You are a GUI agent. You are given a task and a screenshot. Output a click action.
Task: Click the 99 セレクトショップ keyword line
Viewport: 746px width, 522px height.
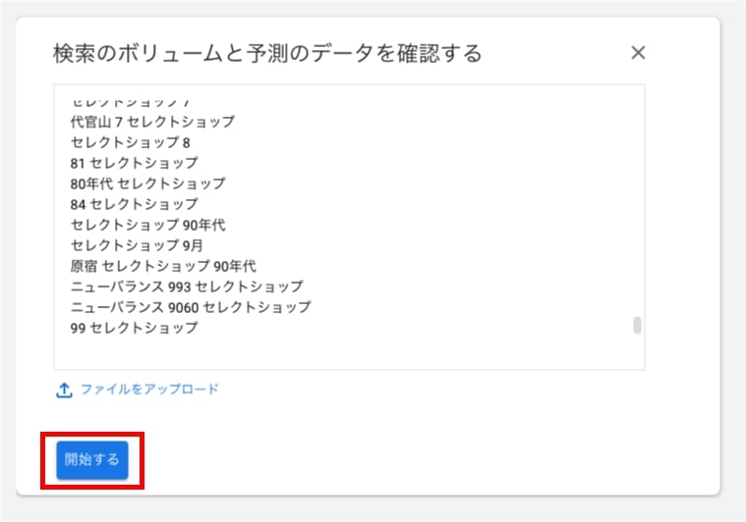(x=134, y=328)
